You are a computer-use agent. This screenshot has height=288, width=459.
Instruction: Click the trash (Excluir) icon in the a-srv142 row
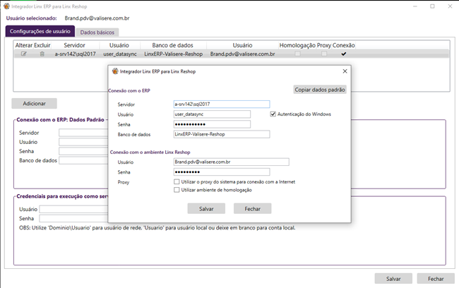coord(42,54)
